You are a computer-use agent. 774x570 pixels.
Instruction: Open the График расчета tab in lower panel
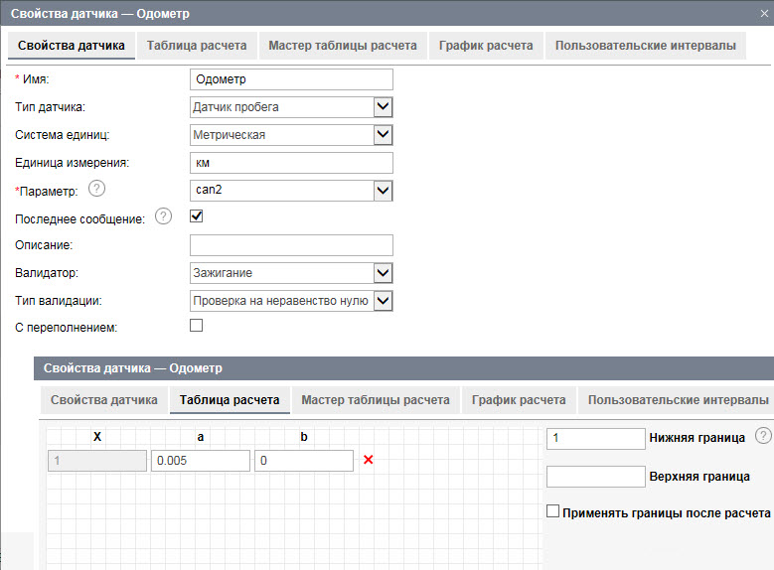tap(519, 400)
